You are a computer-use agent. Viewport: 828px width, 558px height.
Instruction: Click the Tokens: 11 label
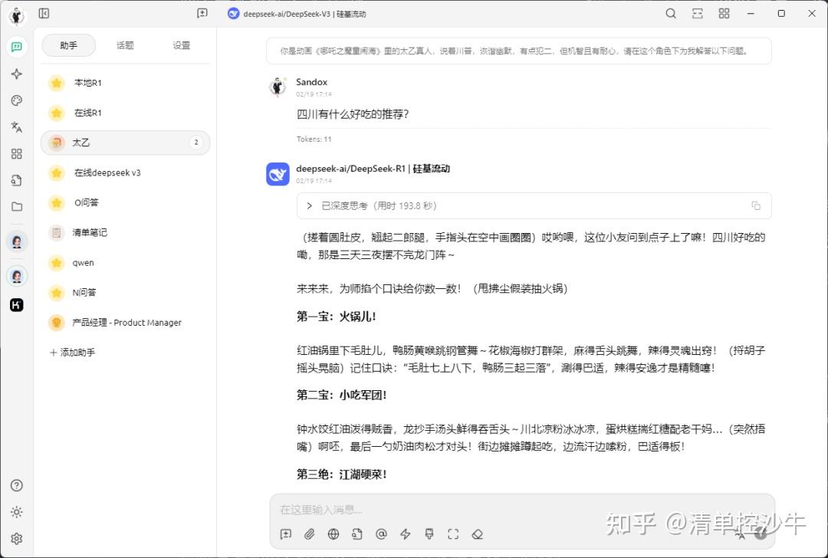314,139
